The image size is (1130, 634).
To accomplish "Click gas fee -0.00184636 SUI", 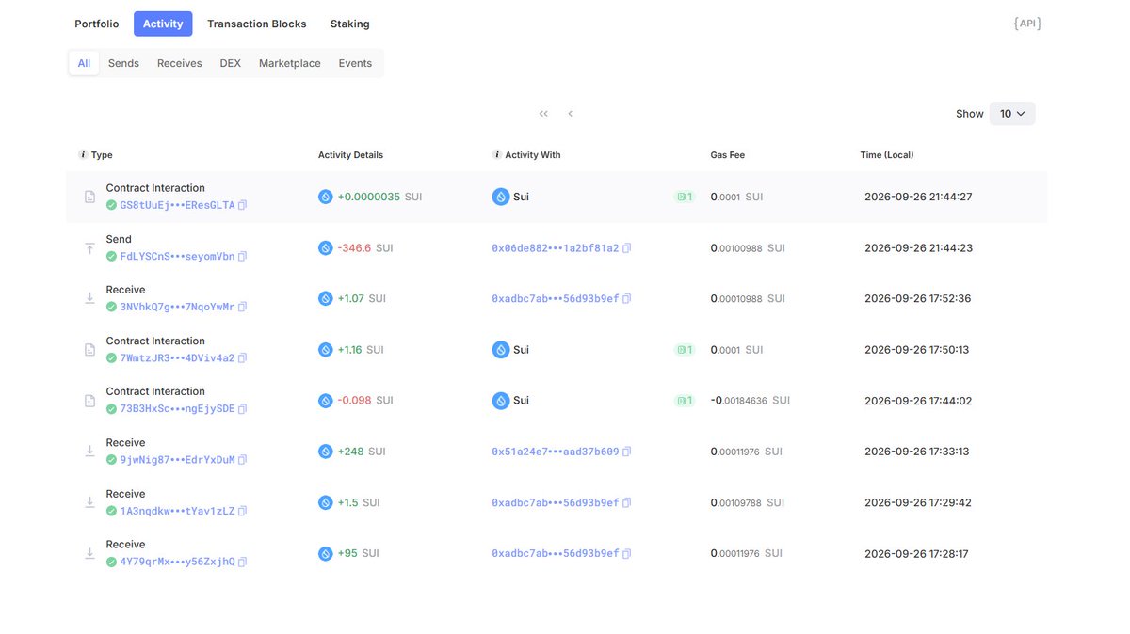I will click(751, 401).
